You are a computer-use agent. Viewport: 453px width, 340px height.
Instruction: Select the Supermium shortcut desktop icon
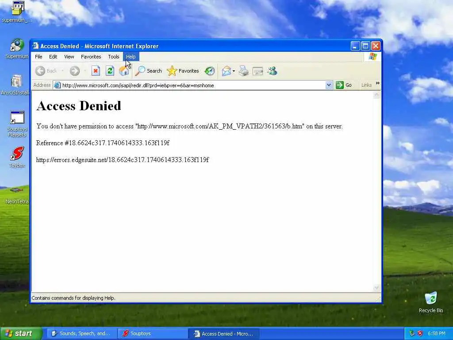(17, 49)
